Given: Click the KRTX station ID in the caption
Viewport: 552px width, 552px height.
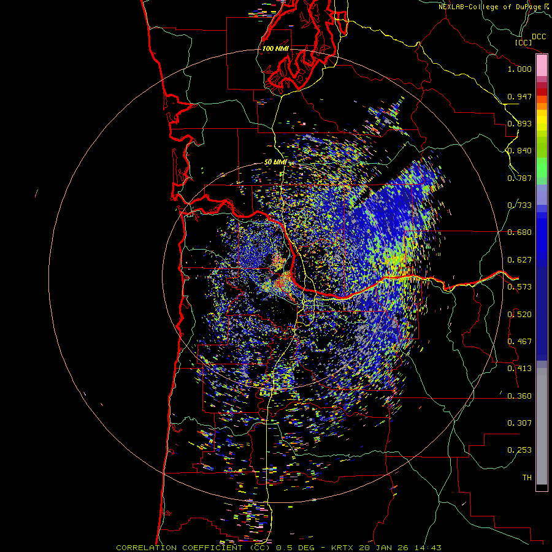Looking at the screenshot, I should pos(342,548).
